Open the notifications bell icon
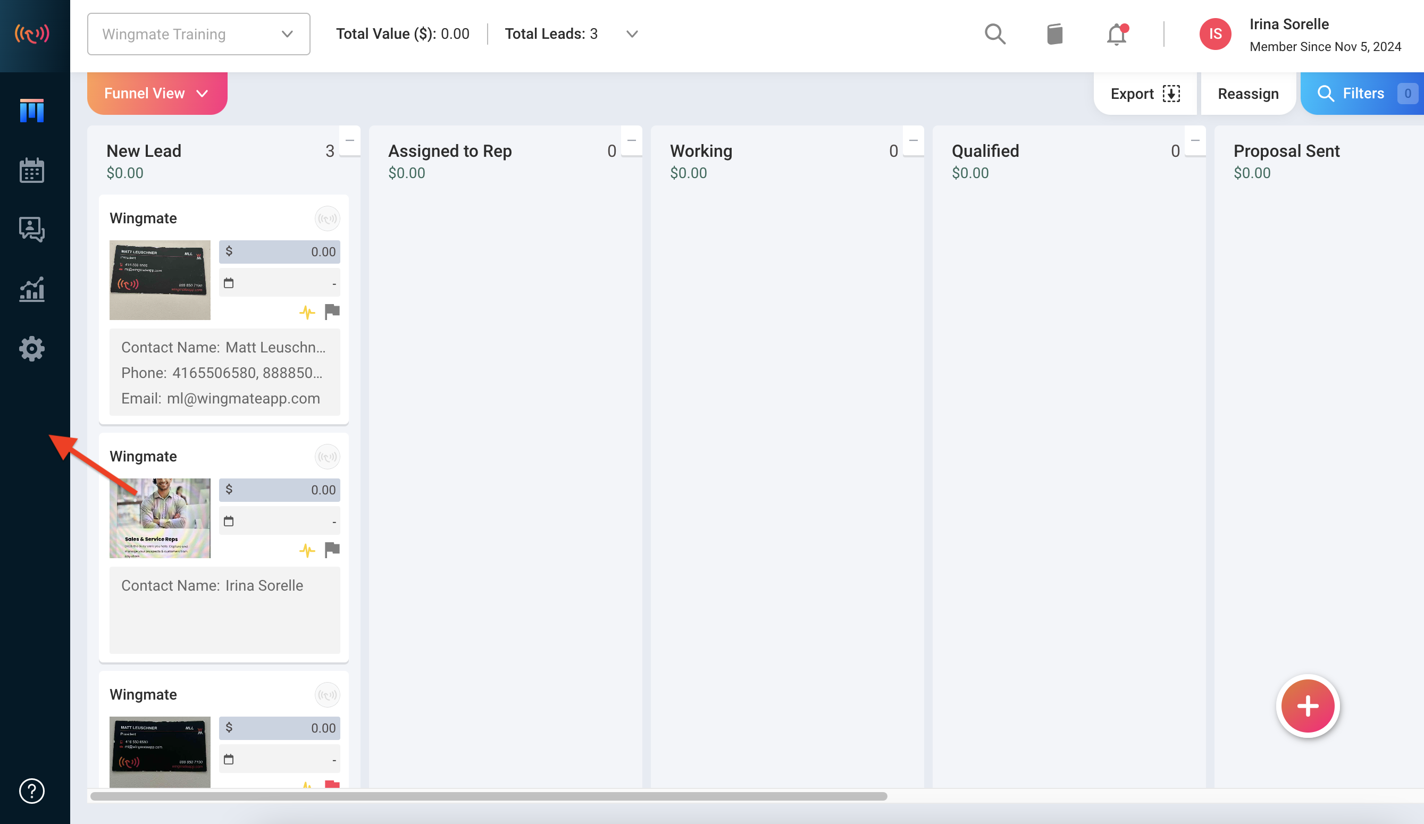Screen dimensions: 1424x824 click(1117, 34)
